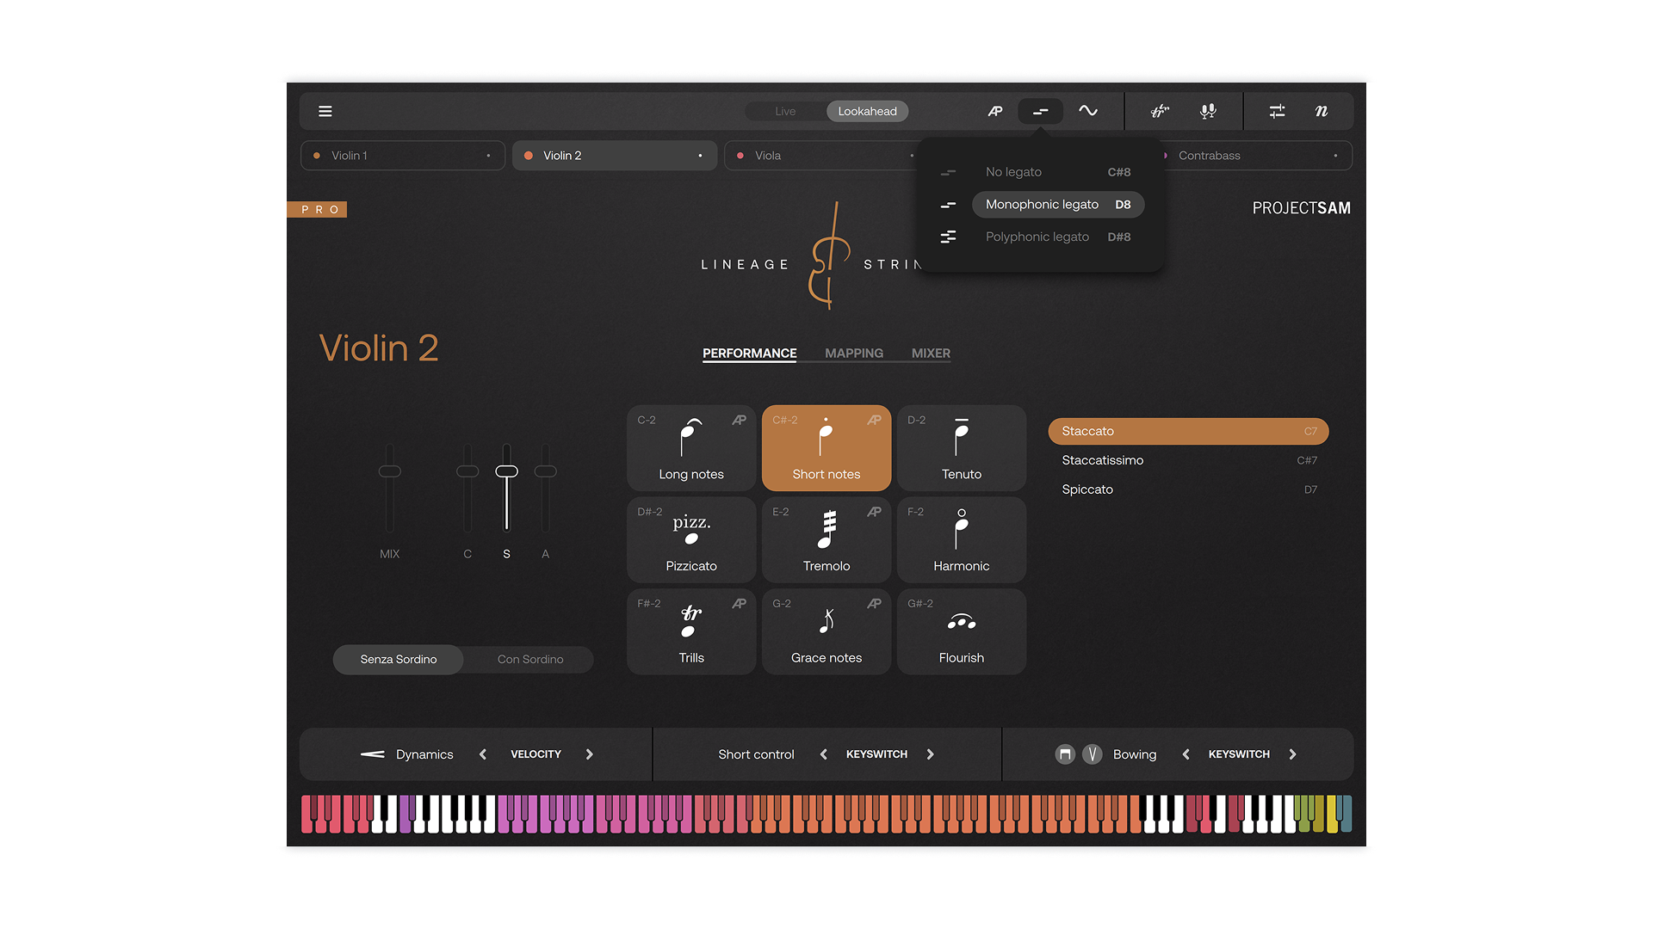Choose No legato from the menu
This screenshot has width=1653, height=929.
click(1058, 172)
